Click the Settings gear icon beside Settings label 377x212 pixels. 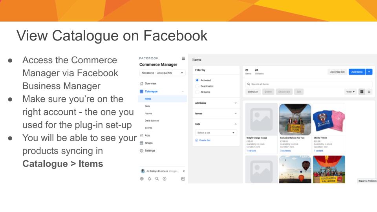(x=141, y=151)
